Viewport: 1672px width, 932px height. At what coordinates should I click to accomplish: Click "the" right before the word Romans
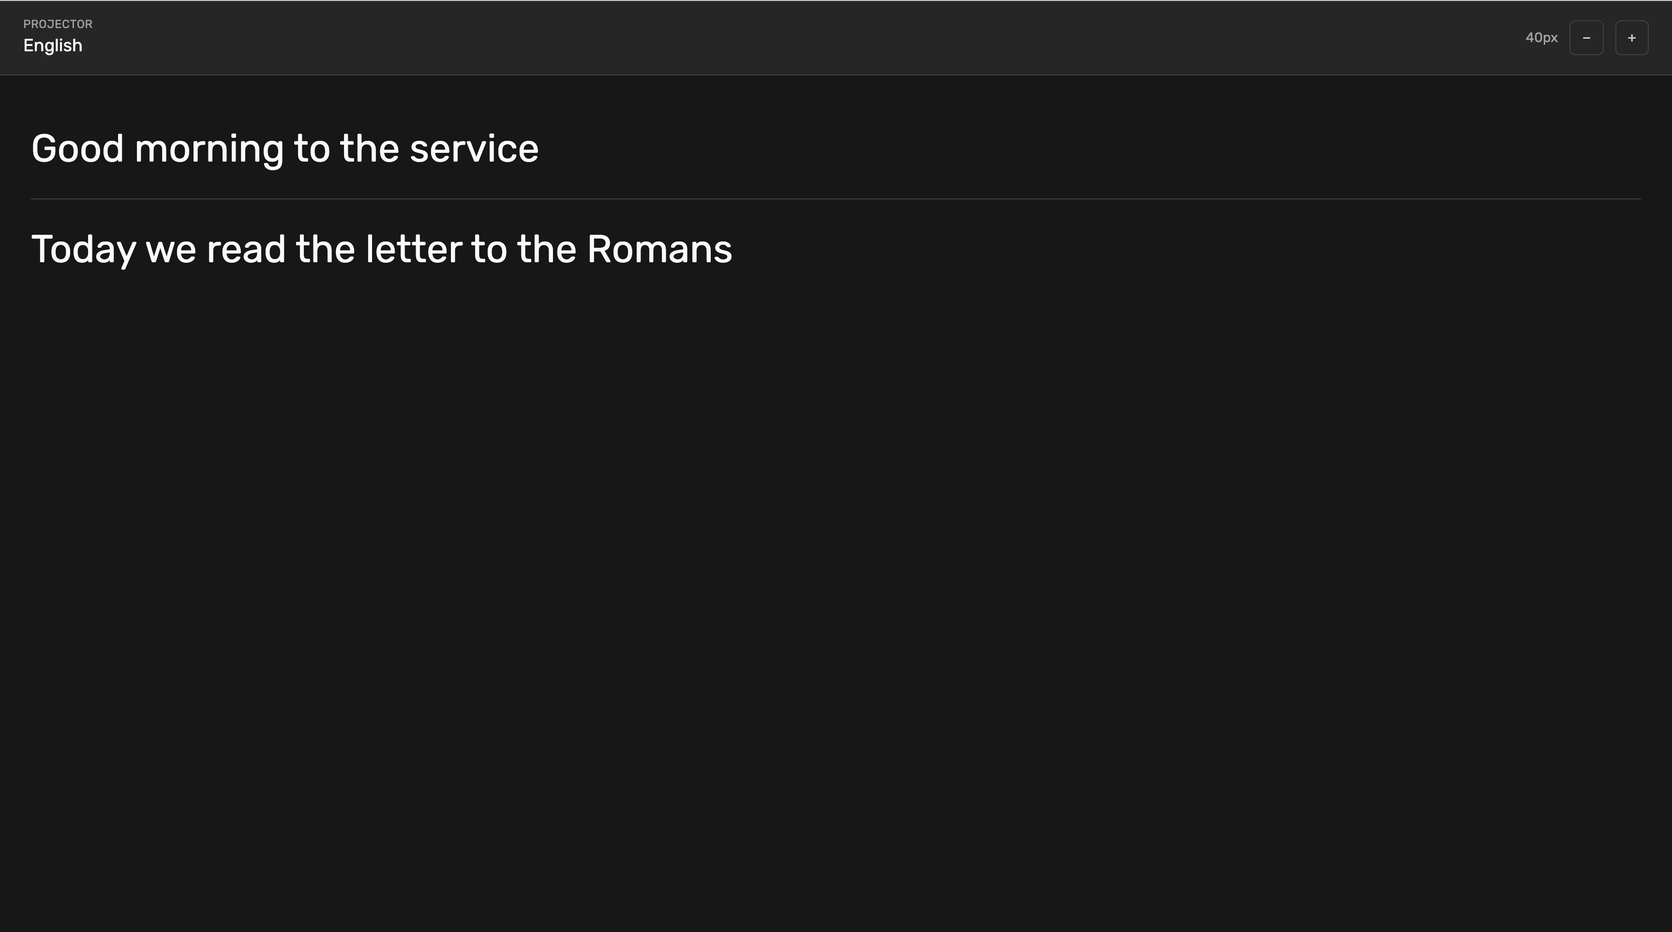pyautogui.click(x=547, y=250)
